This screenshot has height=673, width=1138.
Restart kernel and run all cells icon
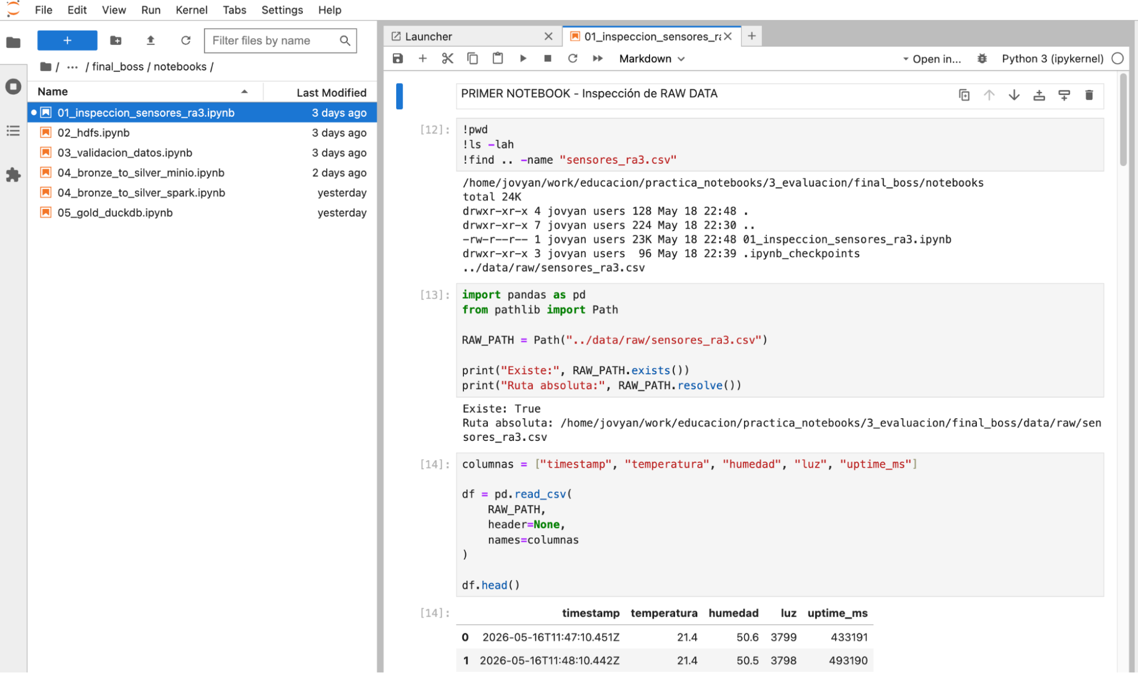pos(598,59)
